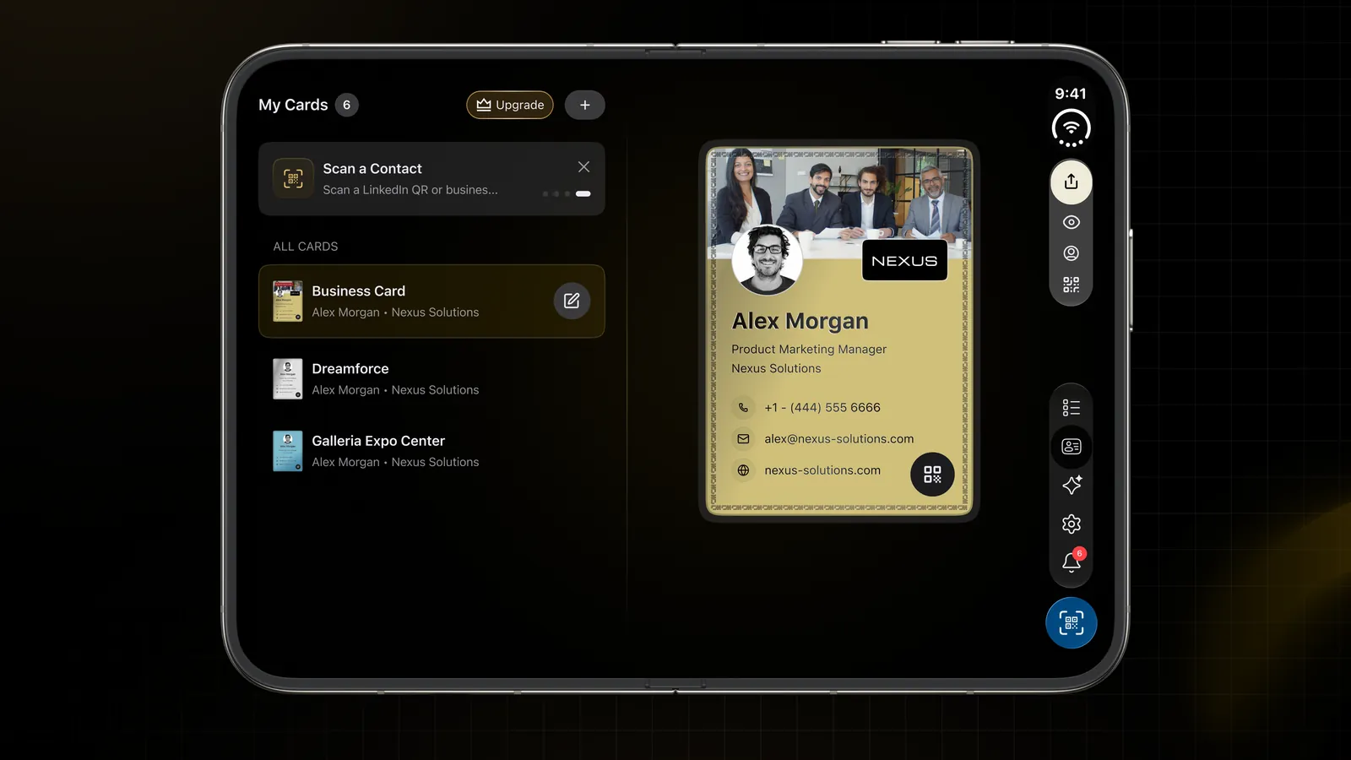Image resolution: width=1351 pixels, height=760 pixels.
Task: Open notifications bell with badge
Action: tap(1072, 562)
